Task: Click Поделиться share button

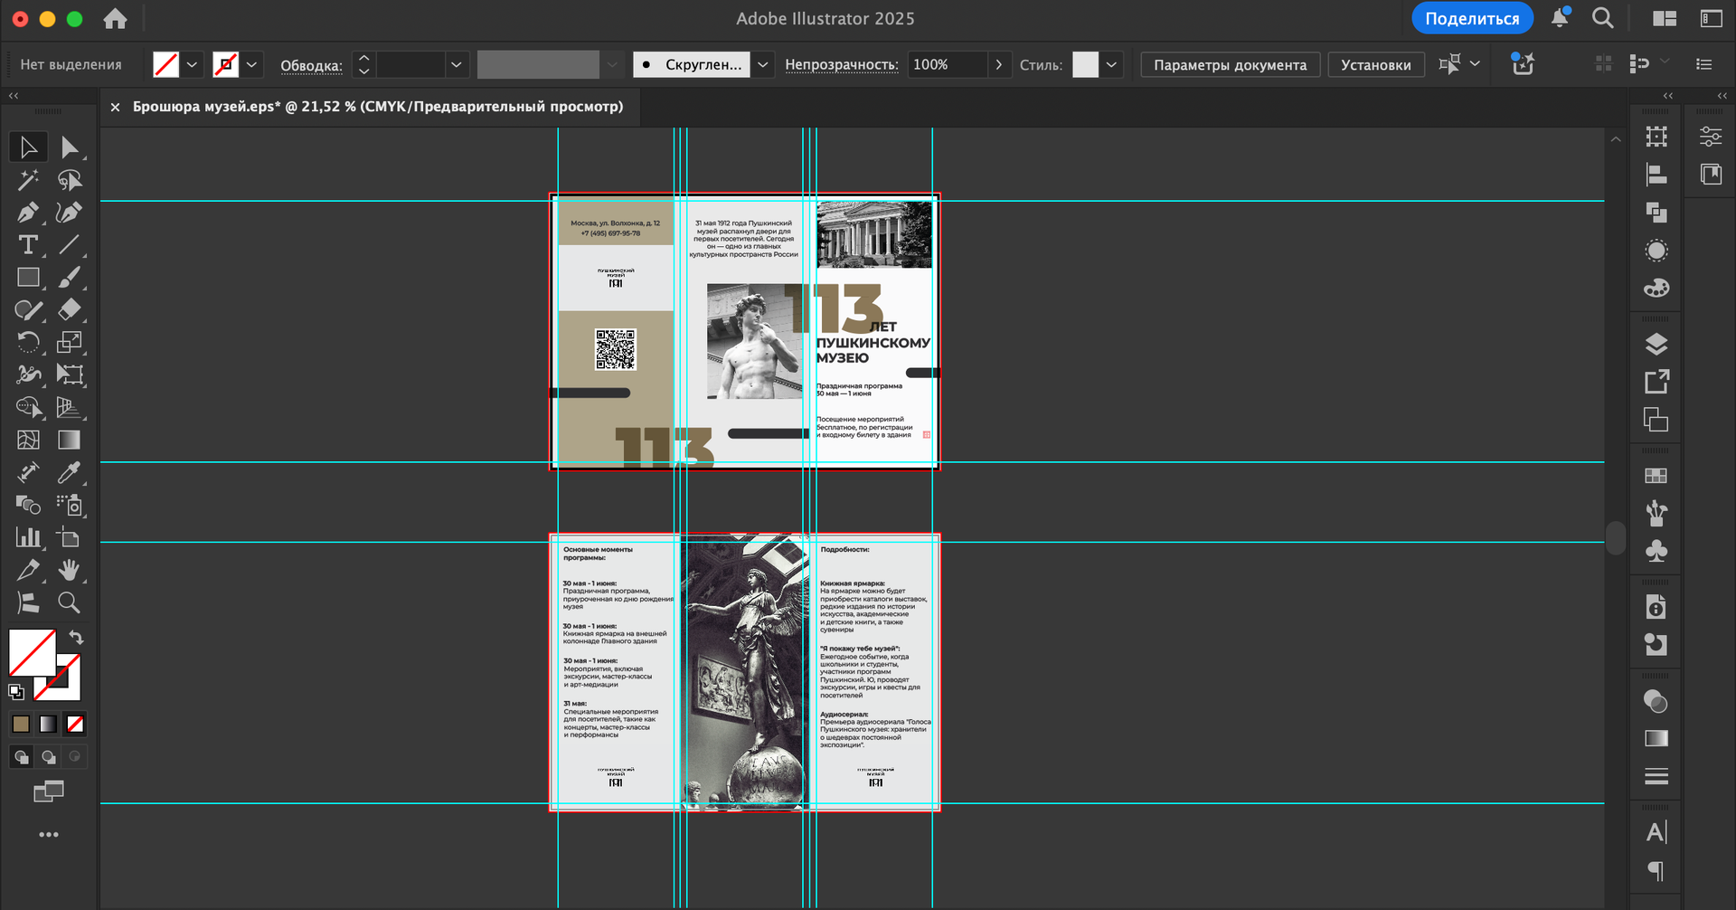Action: pyautogui.click(x=1472, y=18)
